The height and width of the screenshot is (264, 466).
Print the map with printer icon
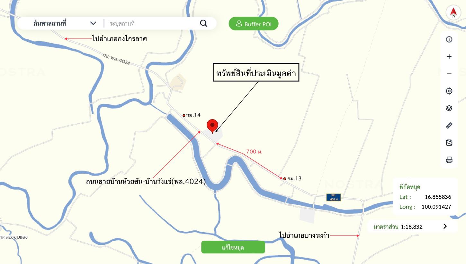449,160
